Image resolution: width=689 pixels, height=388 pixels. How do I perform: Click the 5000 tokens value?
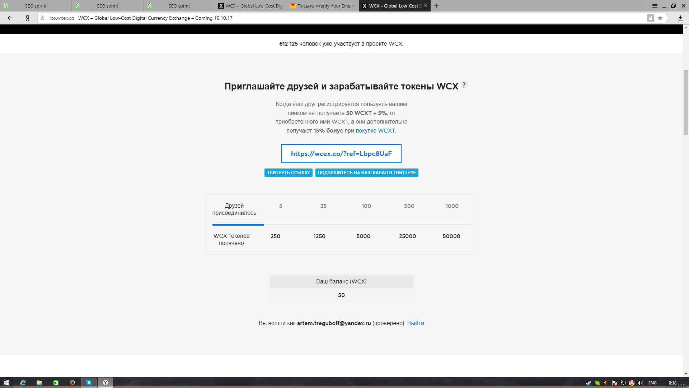pos(363,236)
